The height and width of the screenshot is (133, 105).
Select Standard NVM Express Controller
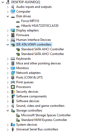(x=44, y=120)
